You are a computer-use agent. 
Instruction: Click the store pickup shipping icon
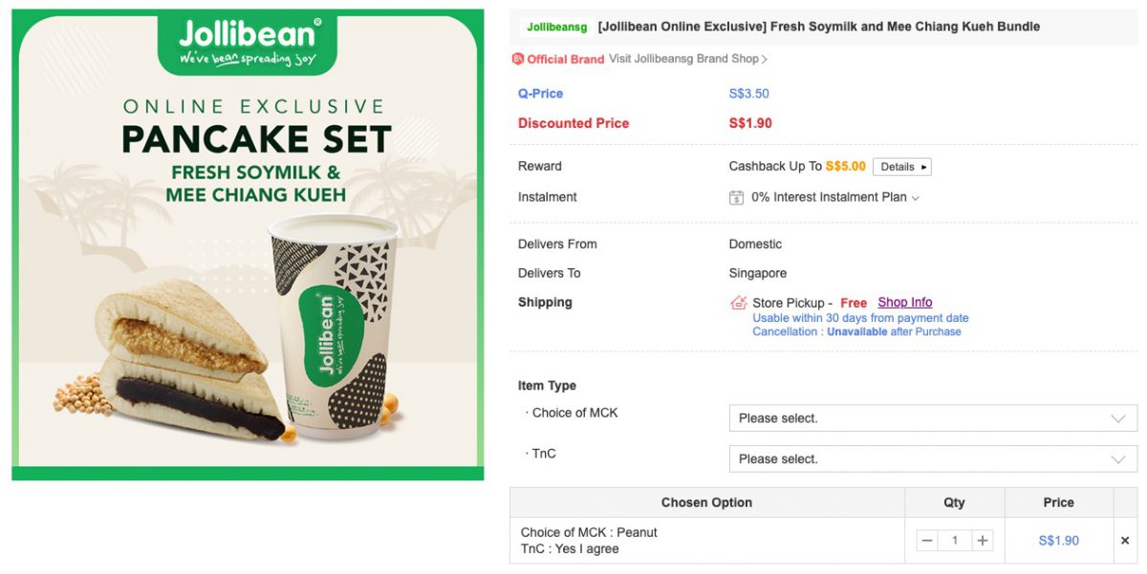(738, 303)
